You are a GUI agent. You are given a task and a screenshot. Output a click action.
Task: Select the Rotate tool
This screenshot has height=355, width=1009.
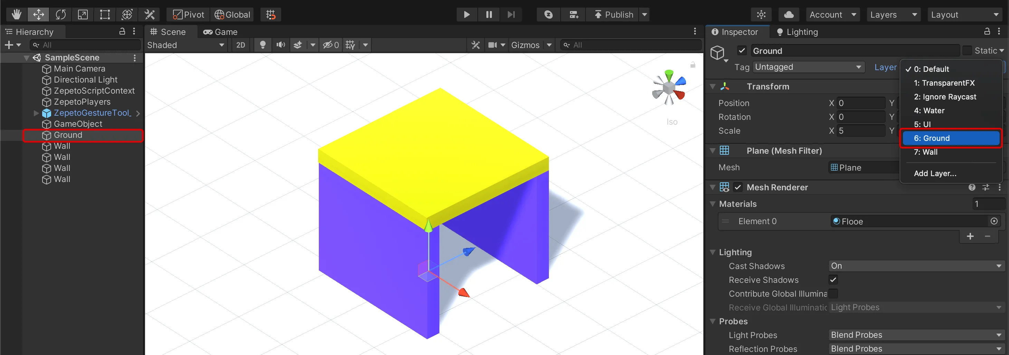pyautogui.click(x=61, y=15)
